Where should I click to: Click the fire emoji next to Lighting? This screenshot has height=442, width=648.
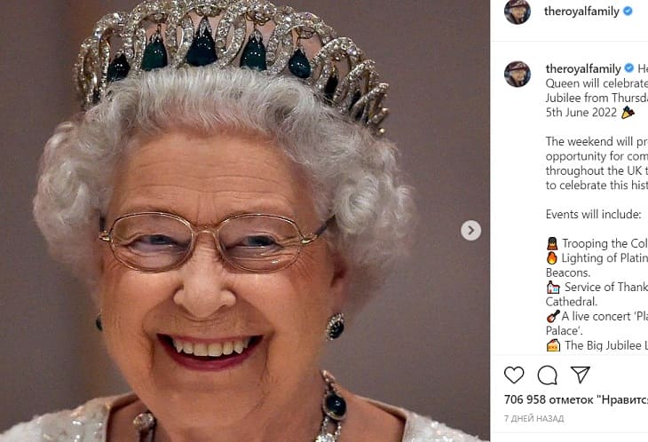pos(552,258)
